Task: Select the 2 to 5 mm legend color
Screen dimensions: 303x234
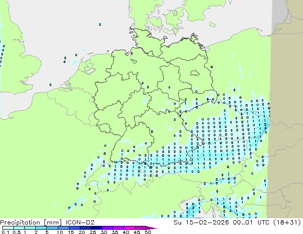Action: pyautogui.click(x=41, y=228)
